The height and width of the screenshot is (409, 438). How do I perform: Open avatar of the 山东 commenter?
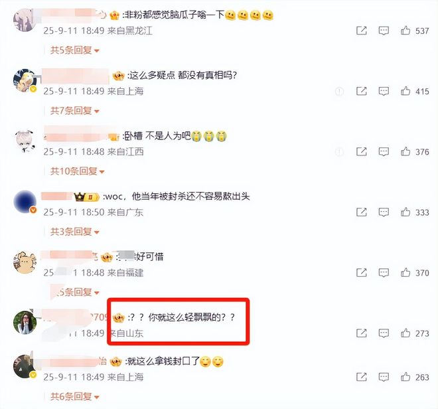tap(25, 322)
